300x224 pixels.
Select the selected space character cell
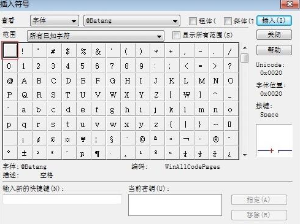pos(10,50)
